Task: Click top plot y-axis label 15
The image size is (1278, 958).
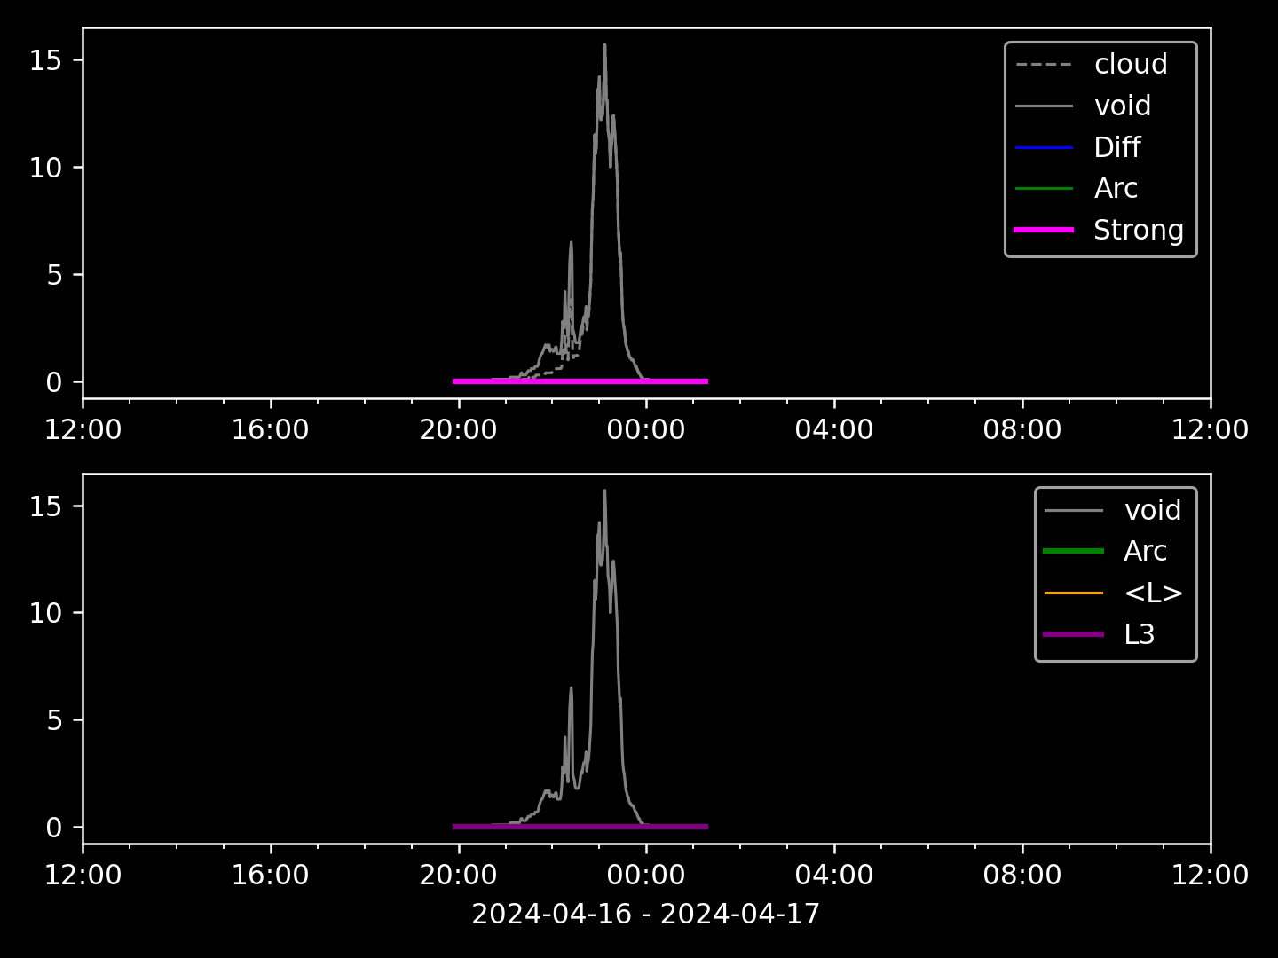Action: coord(45,60)
